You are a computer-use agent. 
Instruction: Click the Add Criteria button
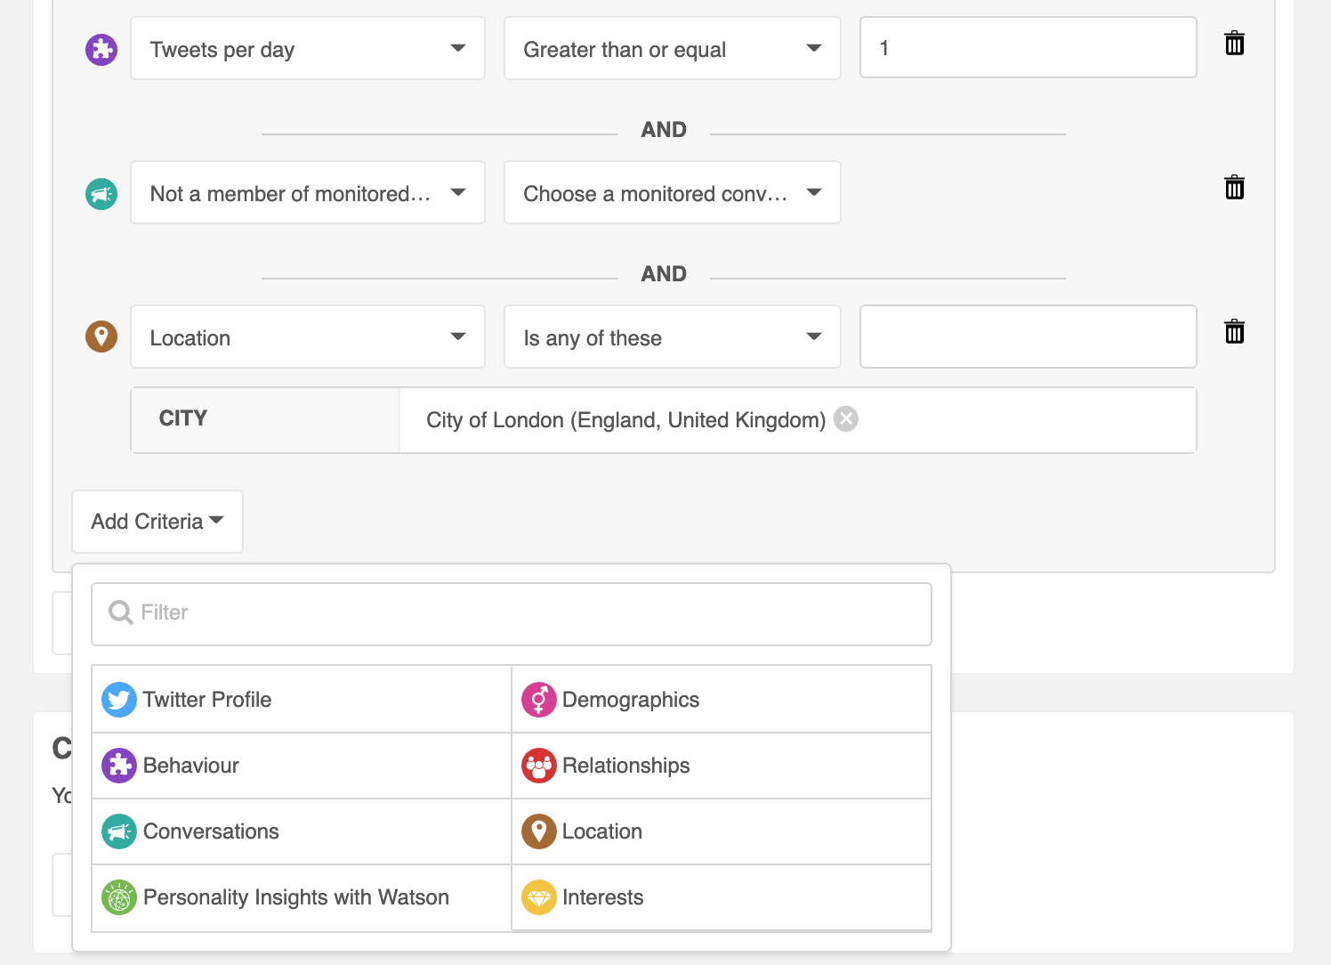point(157,522)
